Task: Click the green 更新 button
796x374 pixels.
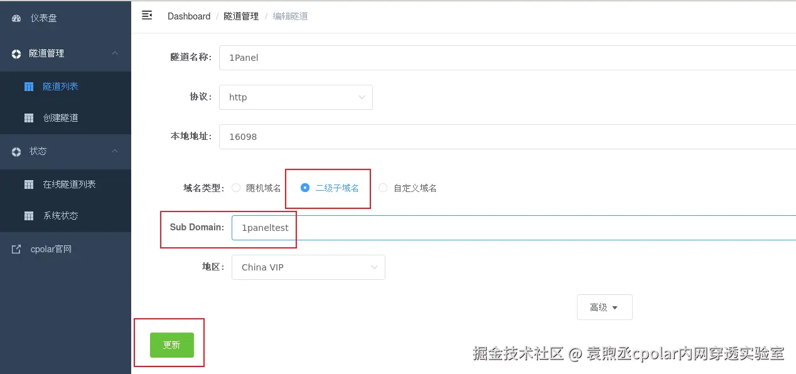Action: [x=172, y=345]
